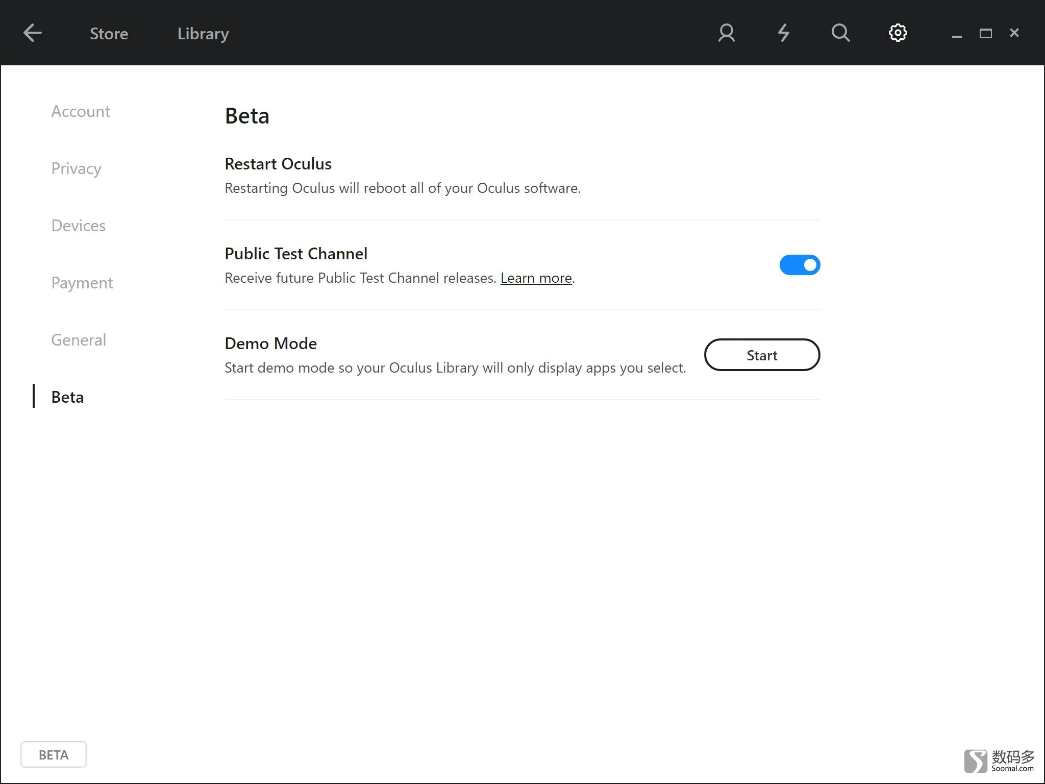Viewport: 1045px width, 784px height.
Task: Open the lightning bolt notifications icon
Action: tap(784, 33)
